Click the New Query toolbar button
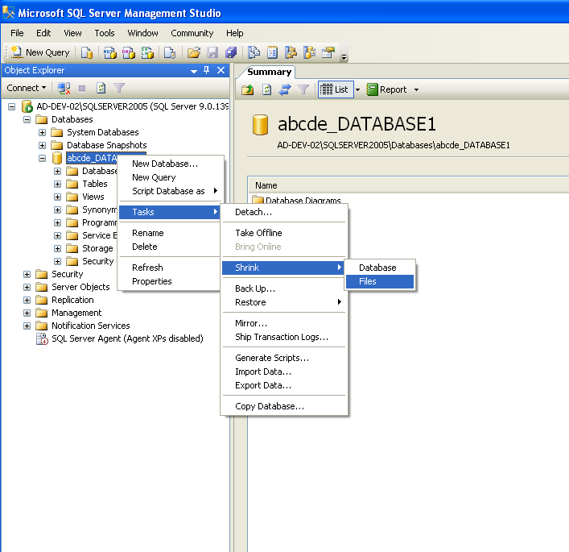 tap(40, 52)
